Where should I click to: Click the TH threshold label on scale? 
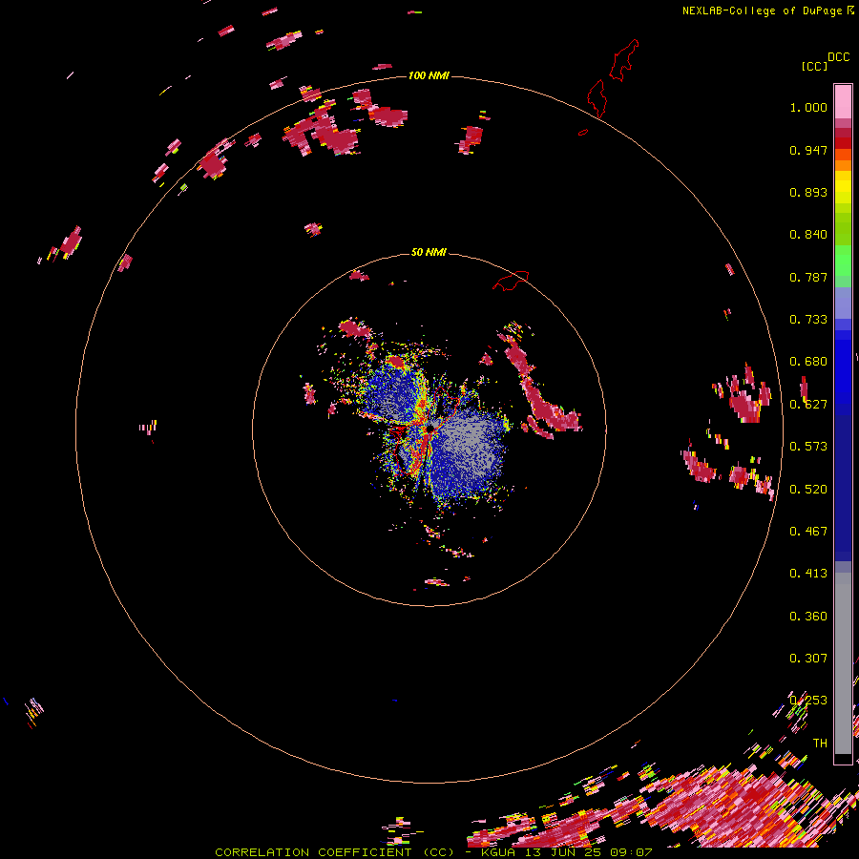click(820, 744)
